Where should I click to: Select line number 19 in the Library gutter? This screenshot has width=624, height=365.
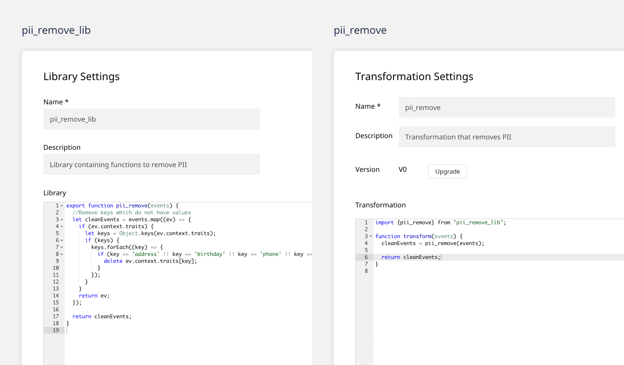55,330
